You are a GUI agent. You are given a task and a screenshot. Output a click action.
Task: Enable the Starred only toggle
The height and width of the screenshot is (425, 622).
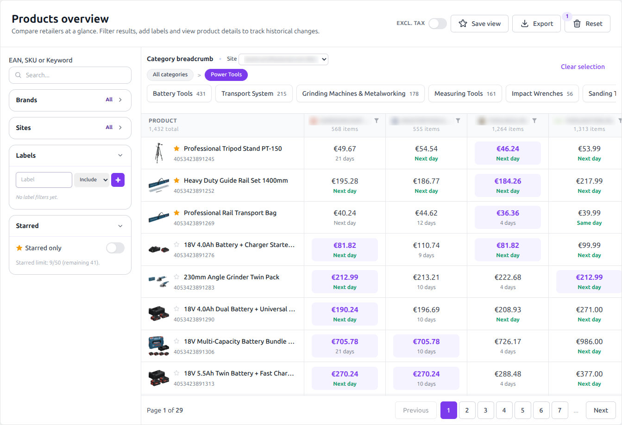click(x=115, y=248)
